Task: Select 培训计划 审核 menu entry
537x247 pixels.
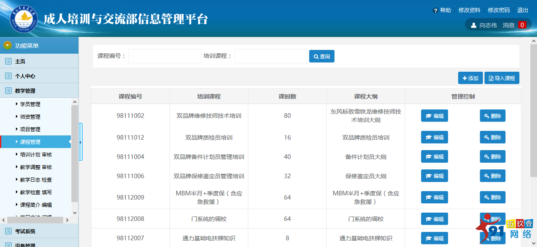Action: [36, 154]
